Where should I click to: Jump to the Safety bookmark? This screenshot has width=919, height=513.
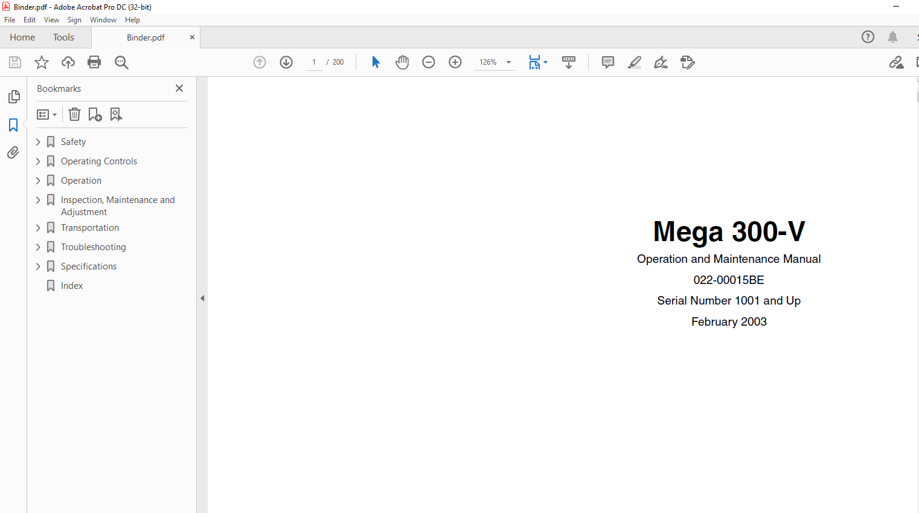pos(73,142)
